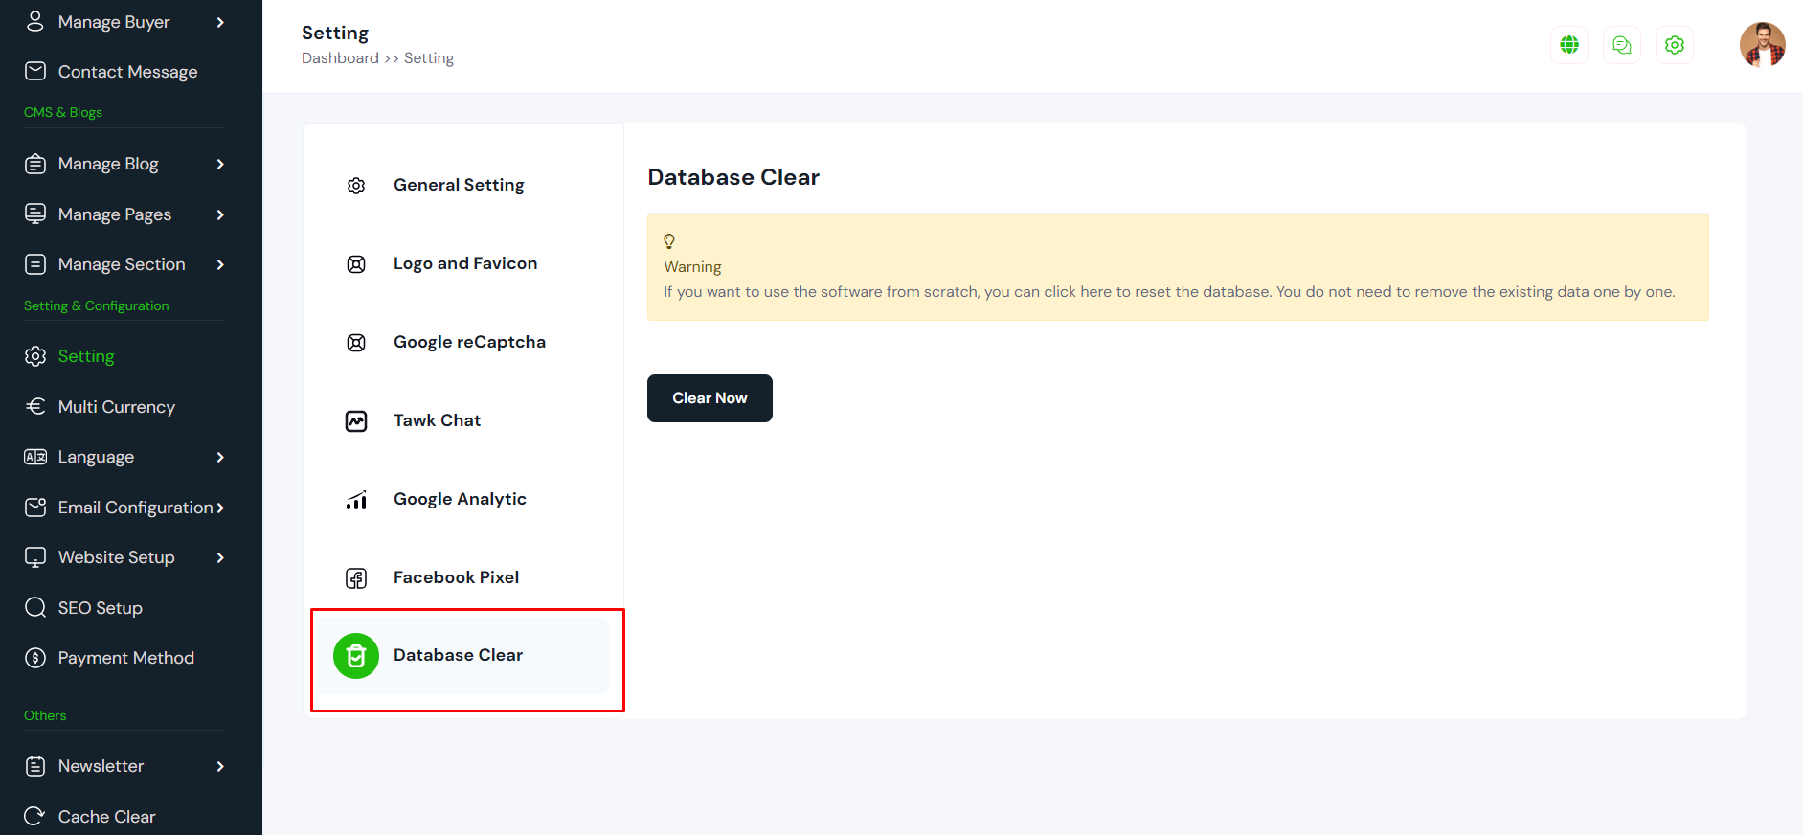
Task: Click the Cache Clear refresh icon
Action: [35, 816]
